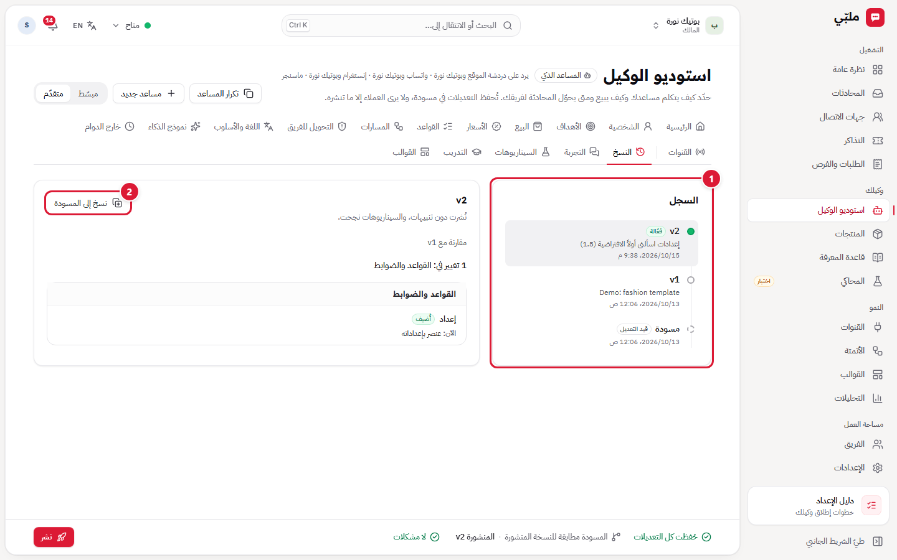The width and height of the screenshot is (897, 560).
Task: Switch language with EN button
Action: tap(84, 26)
